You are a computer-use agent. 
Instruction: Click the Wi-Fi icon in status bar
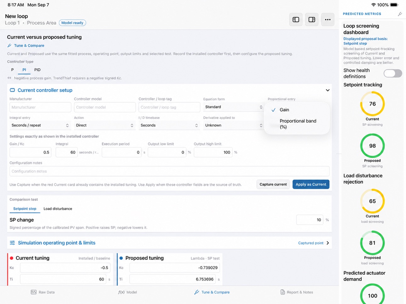373,5
